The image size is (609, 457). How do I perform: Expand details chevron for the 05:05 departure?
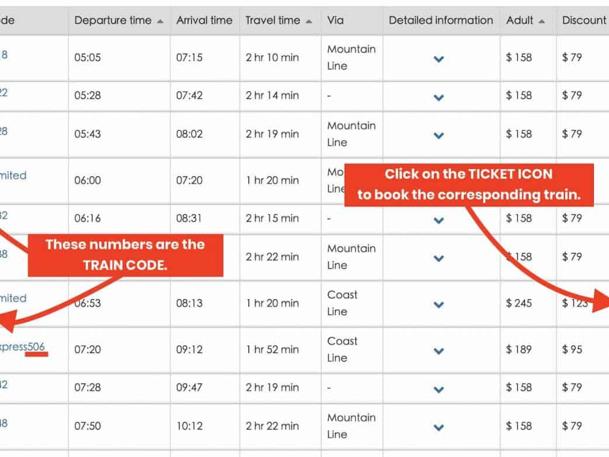439,58
